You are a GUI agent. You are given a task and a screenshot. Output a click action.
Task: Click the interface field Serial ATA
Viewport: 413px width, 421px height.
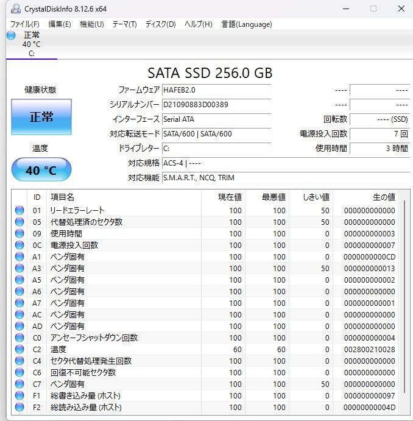pos(217,119)
